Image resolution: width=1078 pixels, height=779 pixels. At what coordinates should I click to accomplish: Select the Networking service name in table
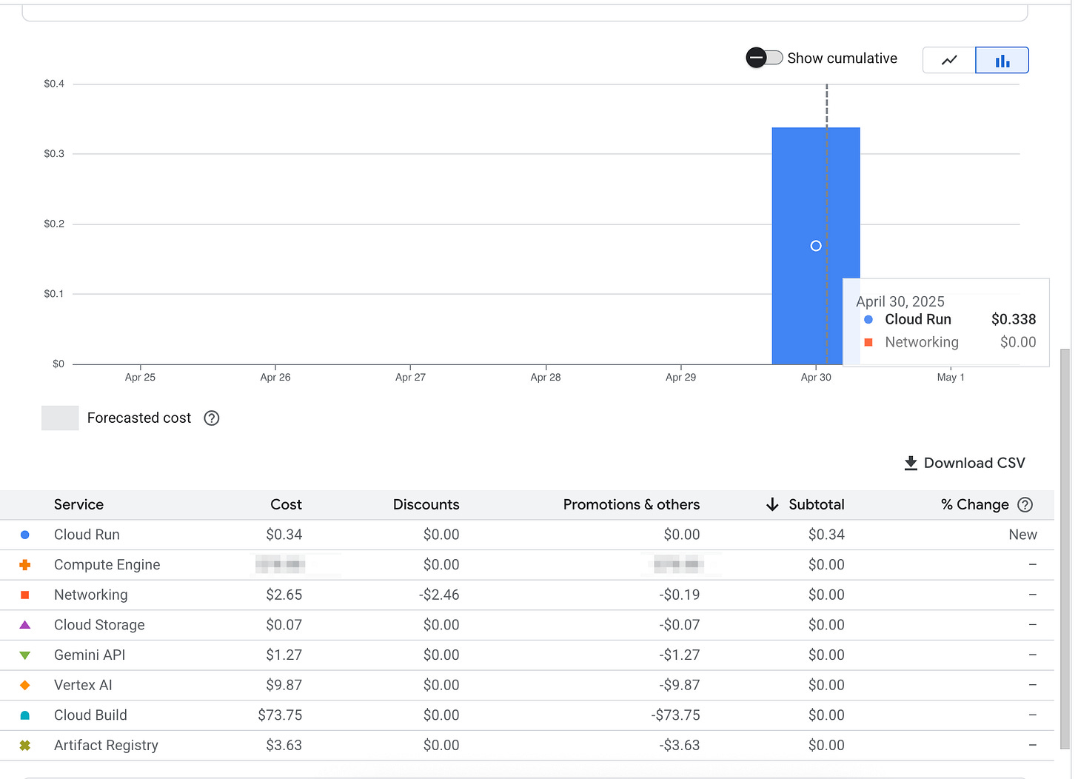[x=90, y=595]
